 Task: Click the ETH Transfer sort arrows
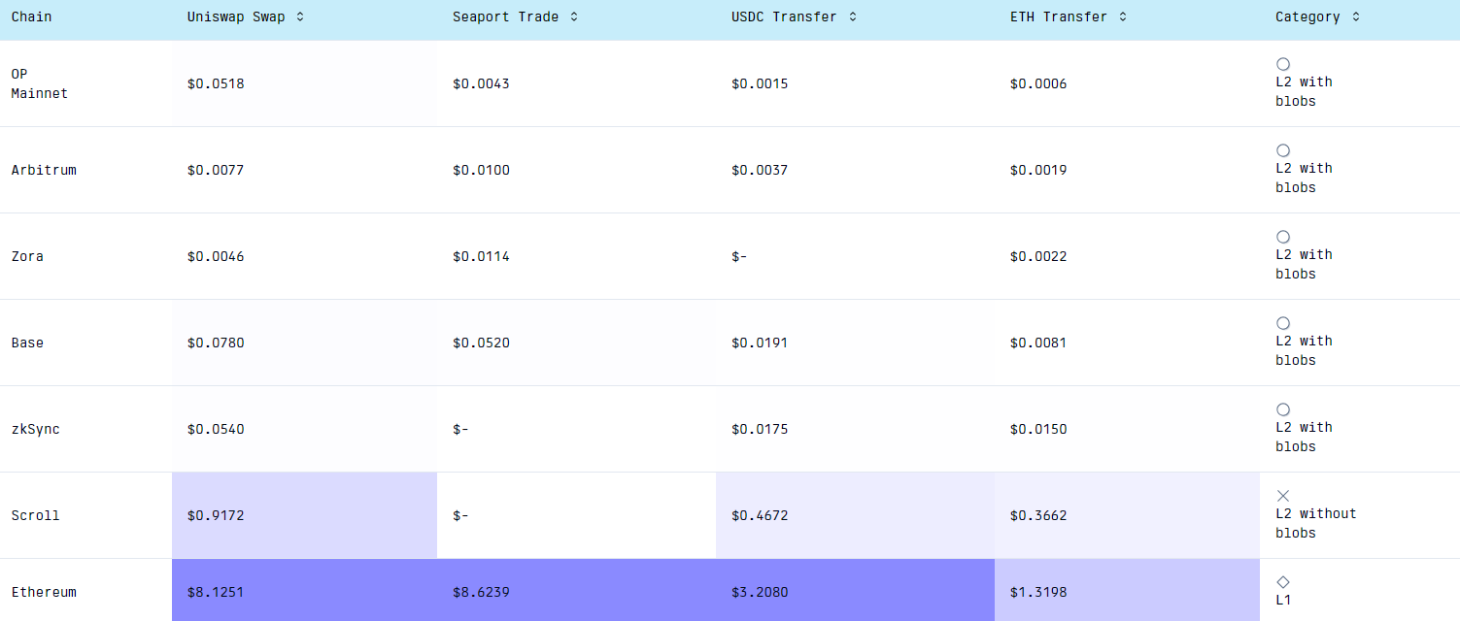pyautogui.click(x=1122, y=16)
